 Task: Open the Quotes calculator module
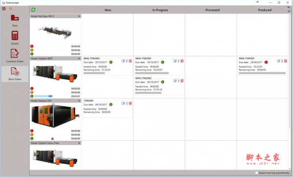click(15, 38)
